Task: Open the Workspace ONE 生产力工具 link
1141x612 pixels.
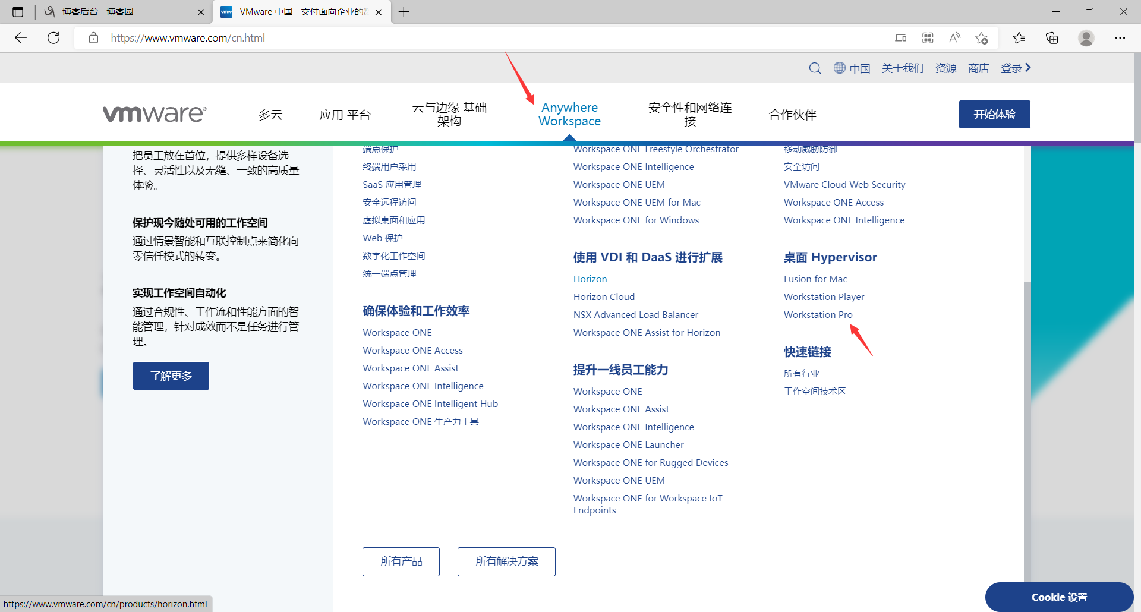Action: point(421,421)
